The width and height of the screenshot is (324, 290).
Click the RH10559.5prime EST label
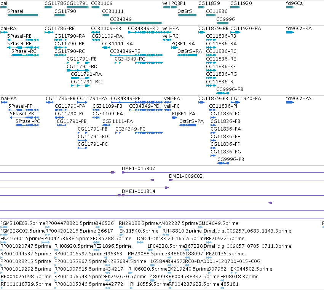click(x=150, y=284)
